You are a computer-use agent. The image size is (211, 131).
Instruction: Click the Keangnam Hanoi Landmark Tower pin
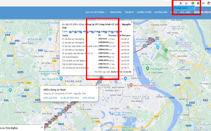click(58, 72)
